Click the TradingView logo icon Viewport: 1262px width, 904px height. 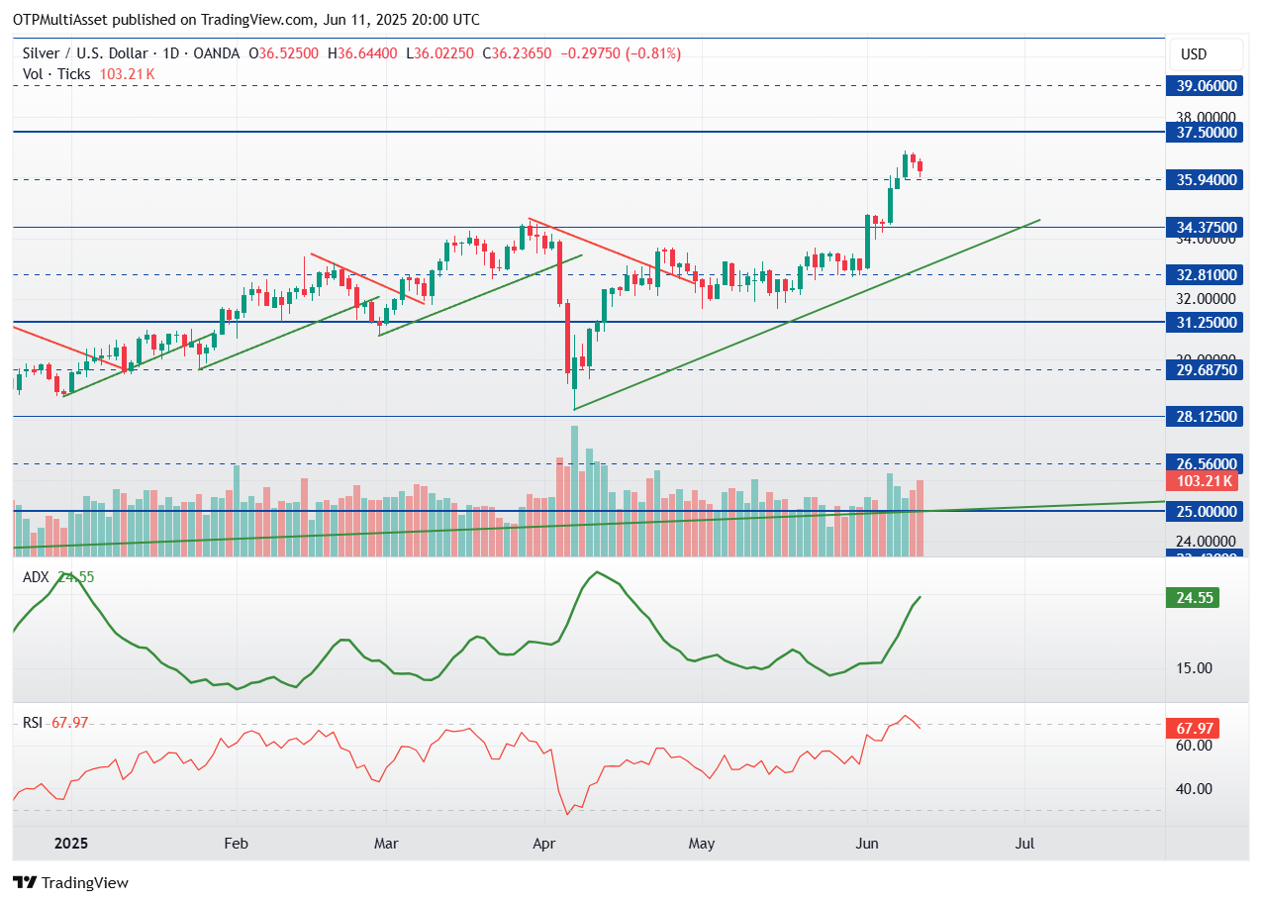(25, 882)
